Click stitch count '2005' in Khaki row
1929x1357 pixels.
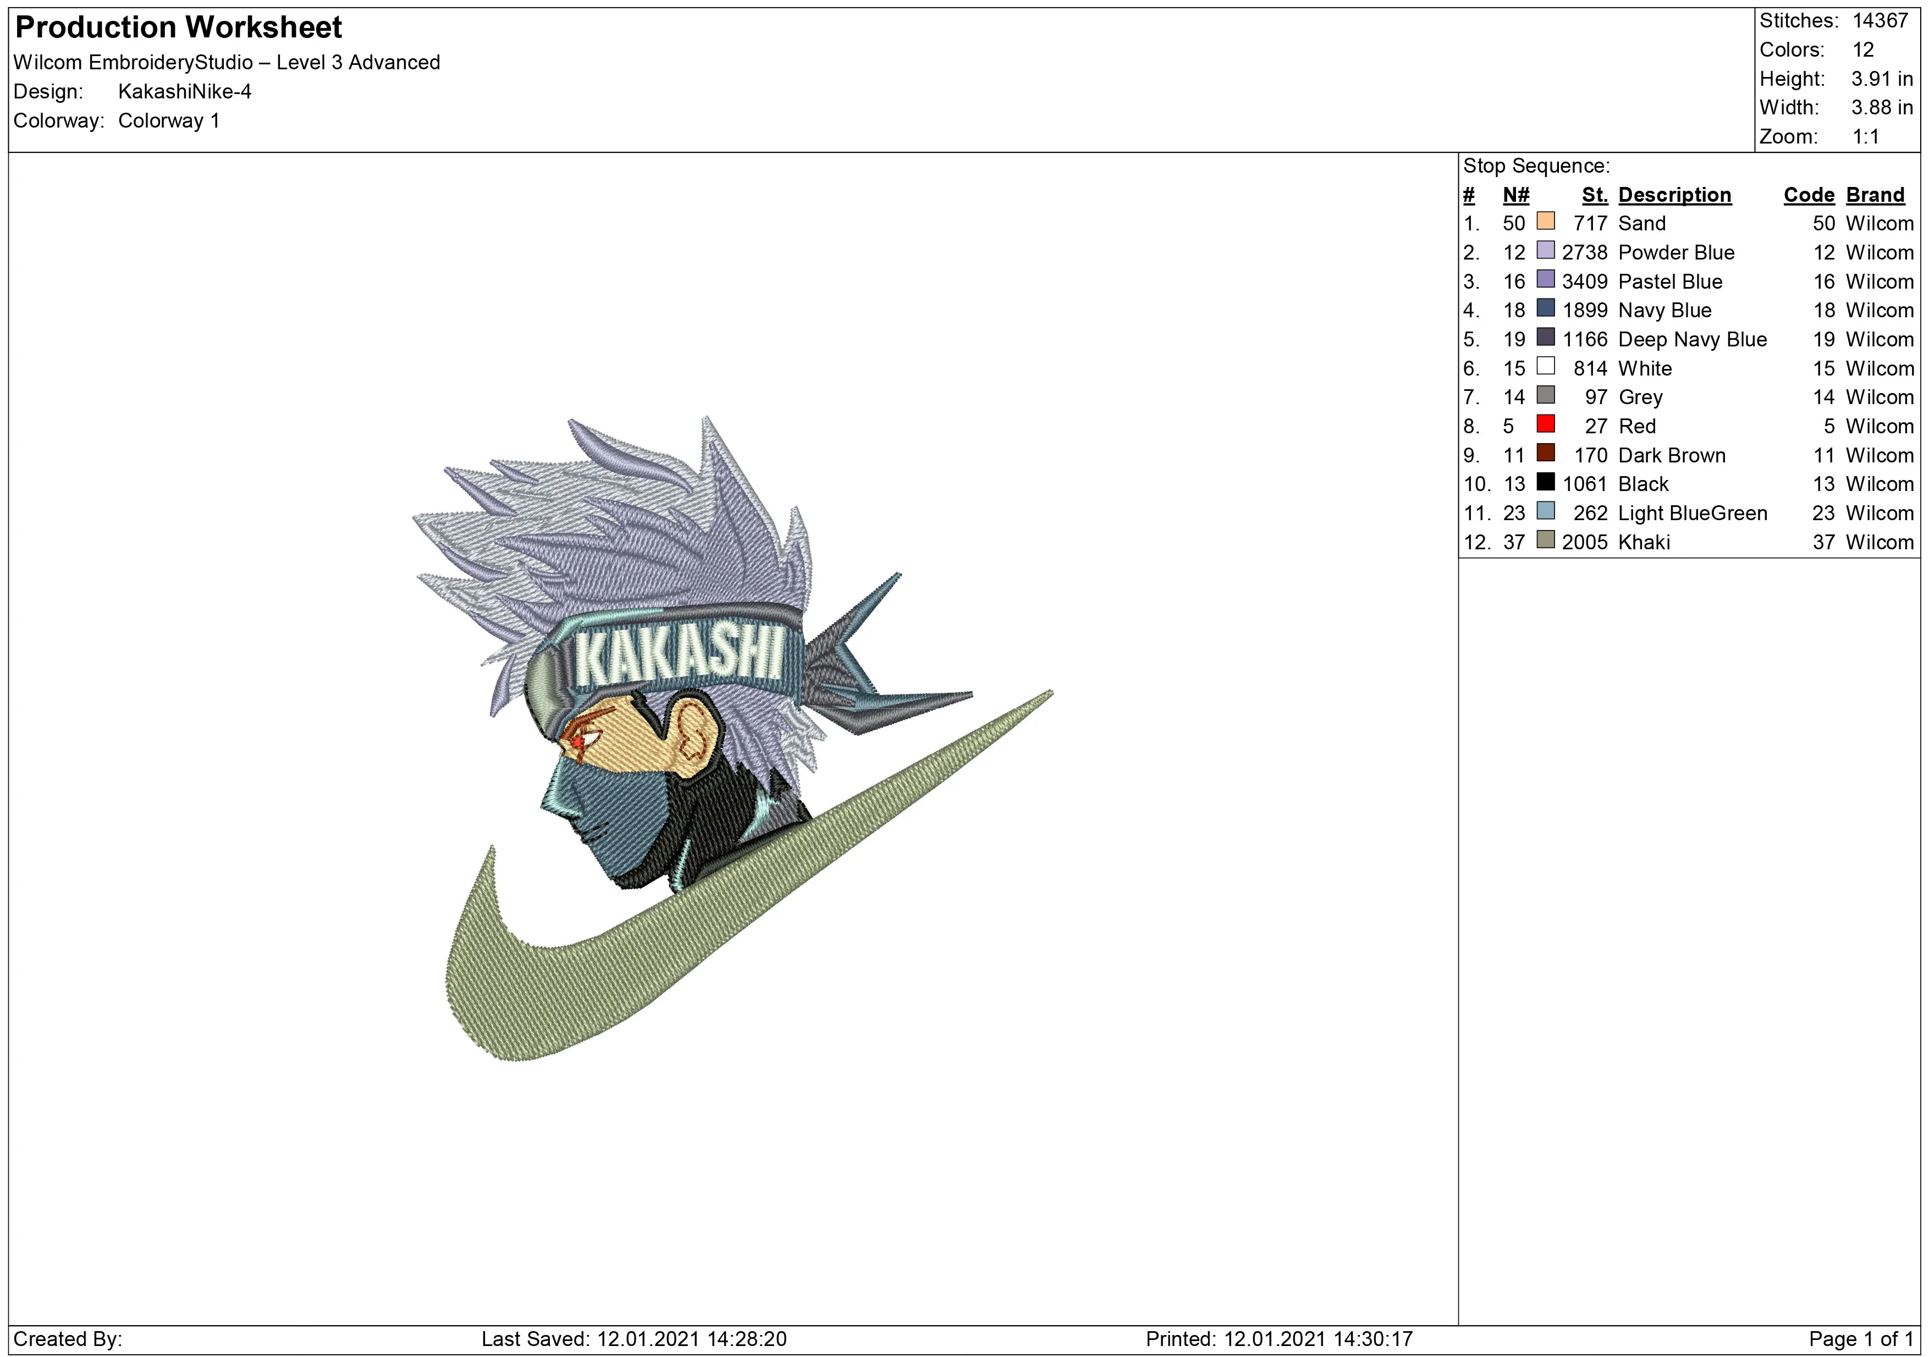pyautogui.click(x=1585, y=543)
